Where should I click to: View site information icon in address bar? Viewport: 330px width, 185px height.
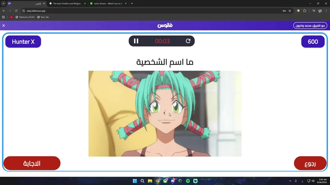[x=23, y=11]
